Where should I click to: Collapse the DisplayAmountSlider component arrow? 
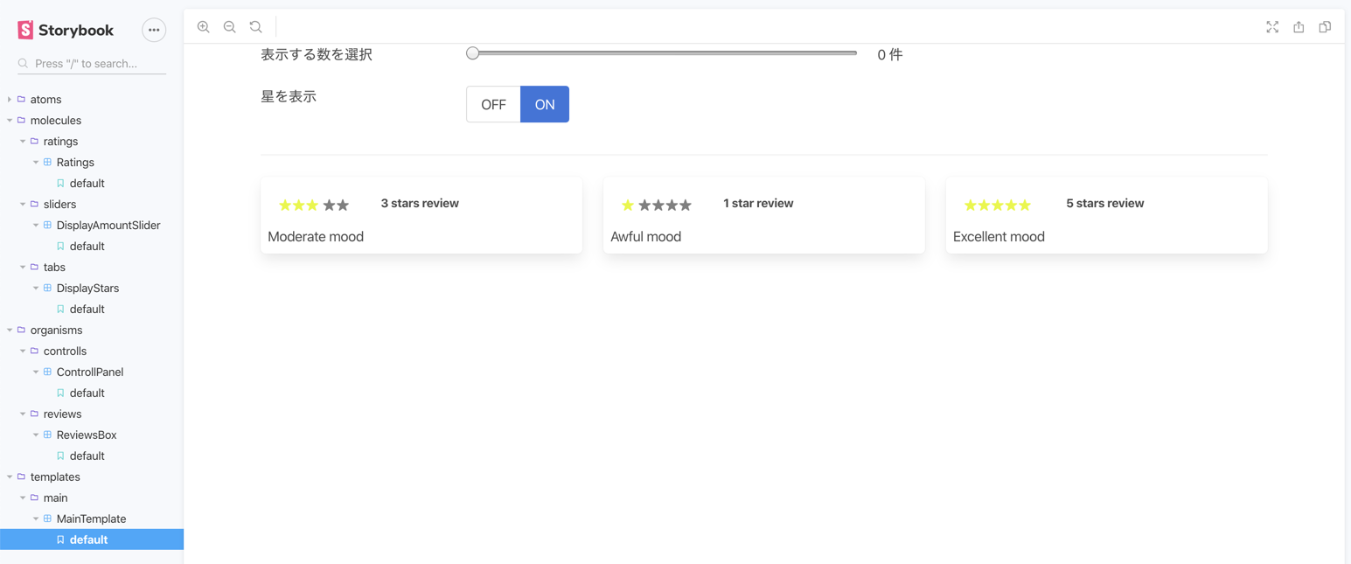click(36, 226)
